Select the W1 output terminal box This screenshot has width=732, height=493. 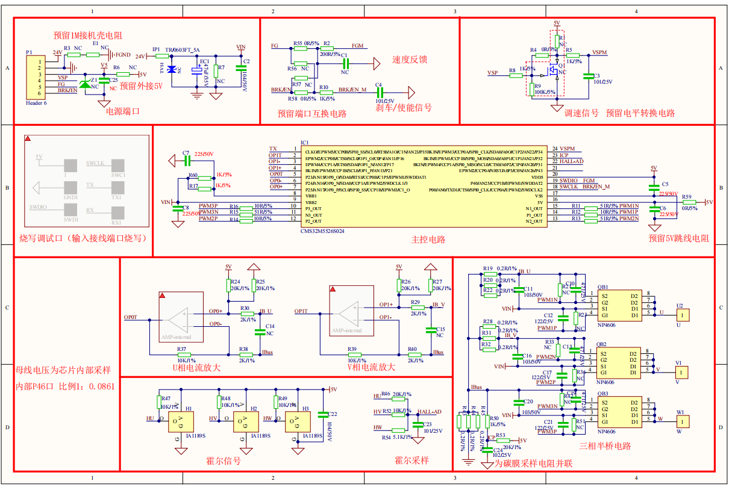pos(680,421)
